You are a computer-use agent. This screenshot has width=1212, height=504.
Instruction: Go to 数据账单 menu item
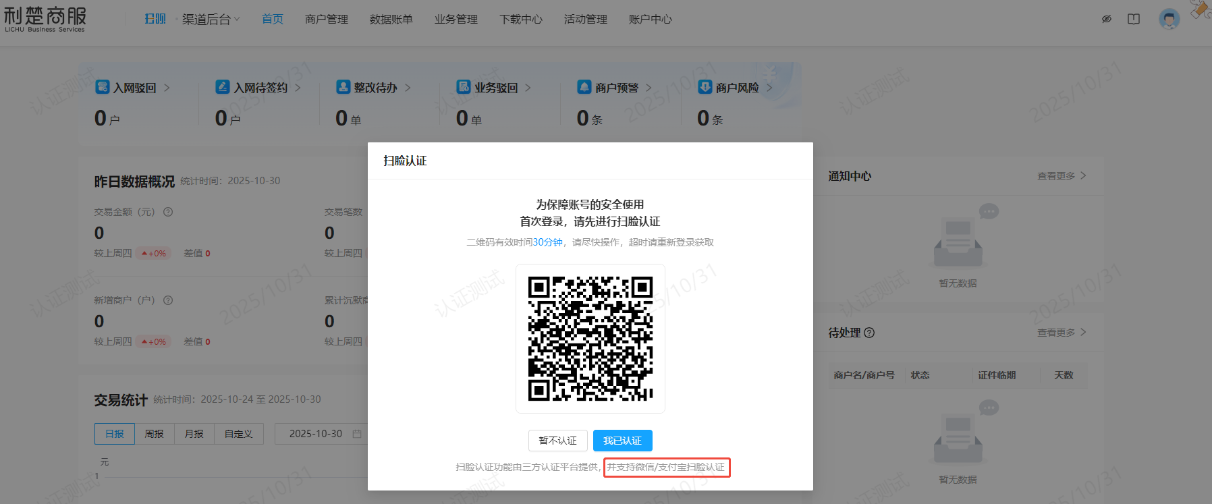(x=391, y=20)
